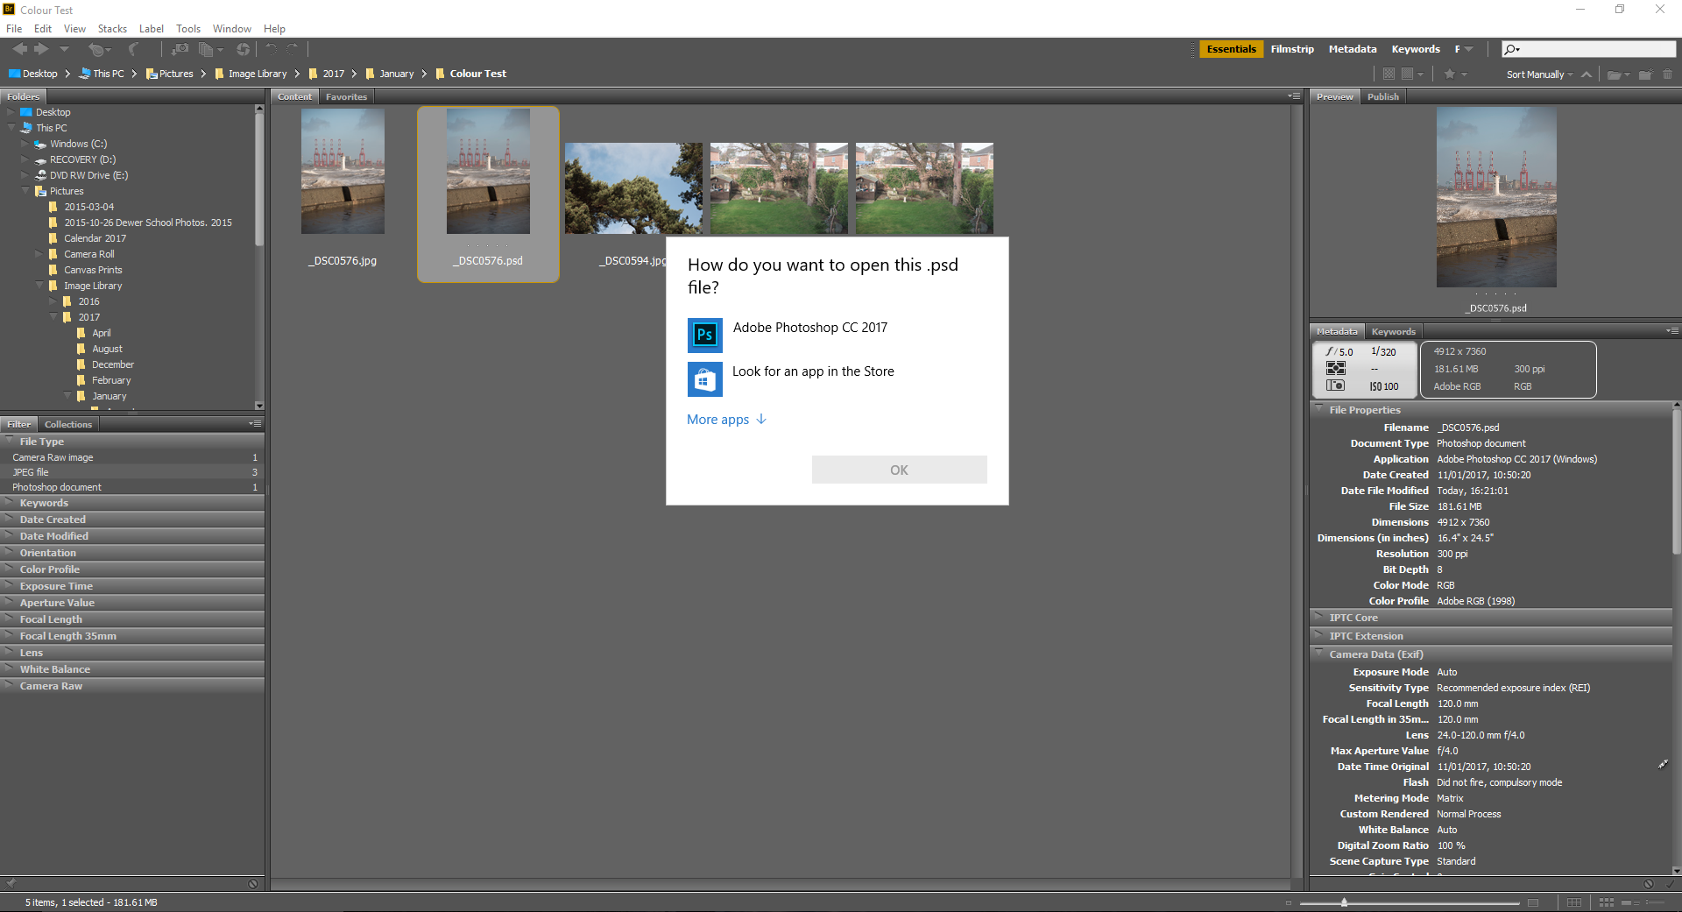1682x912 pixels.
Task: Select the _DSC0594.jpg thumbnail
Action: pos(633,188)
